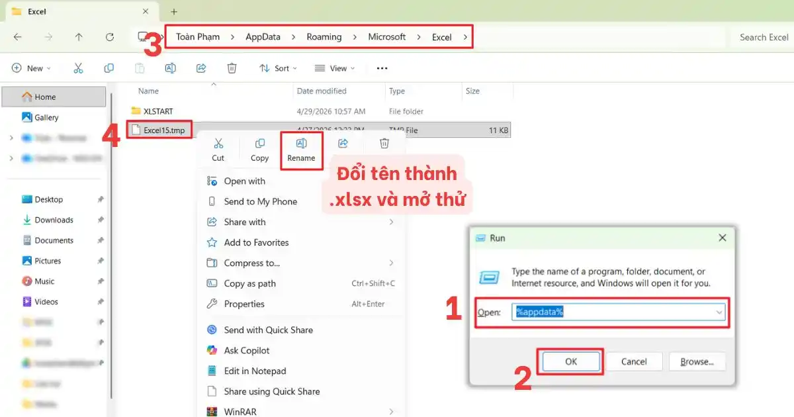
Task: Click Rename in the context menu
Action: tap(301, 150)
